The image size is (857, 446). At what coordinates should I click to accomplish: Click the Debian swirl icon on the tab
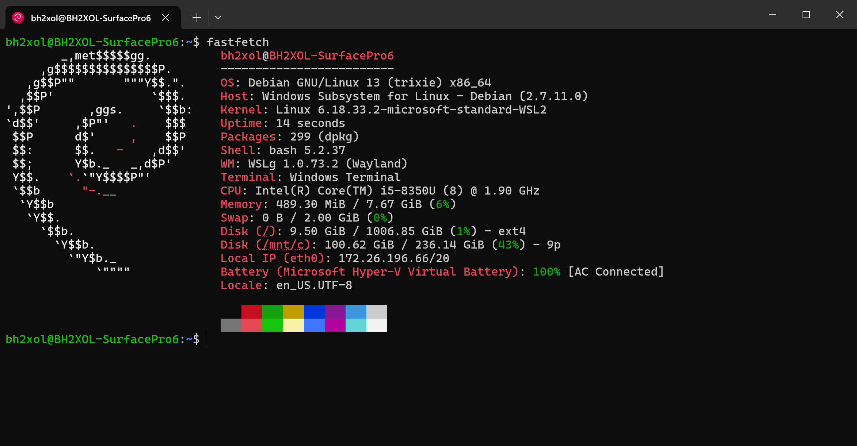(18, 18)
